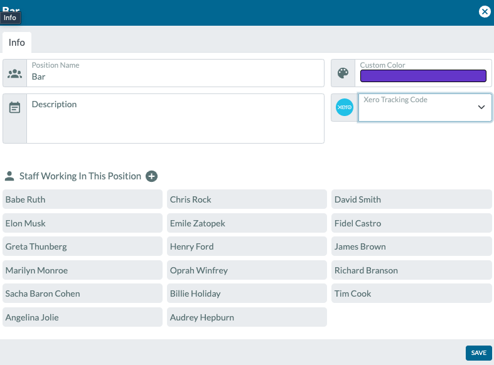Pick Angelina Jolie staff entry

tap(83, 317)
